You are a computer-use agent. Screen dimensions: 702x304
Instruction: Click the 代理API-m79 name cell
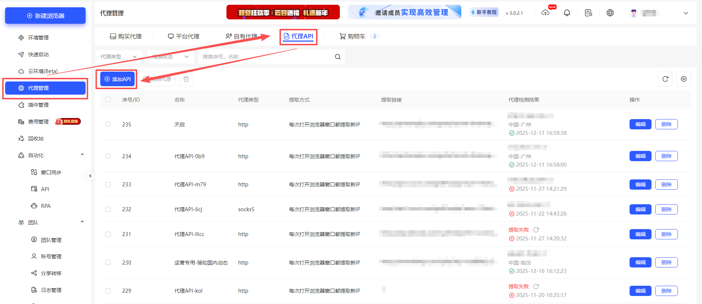click(x=190, y=185)
